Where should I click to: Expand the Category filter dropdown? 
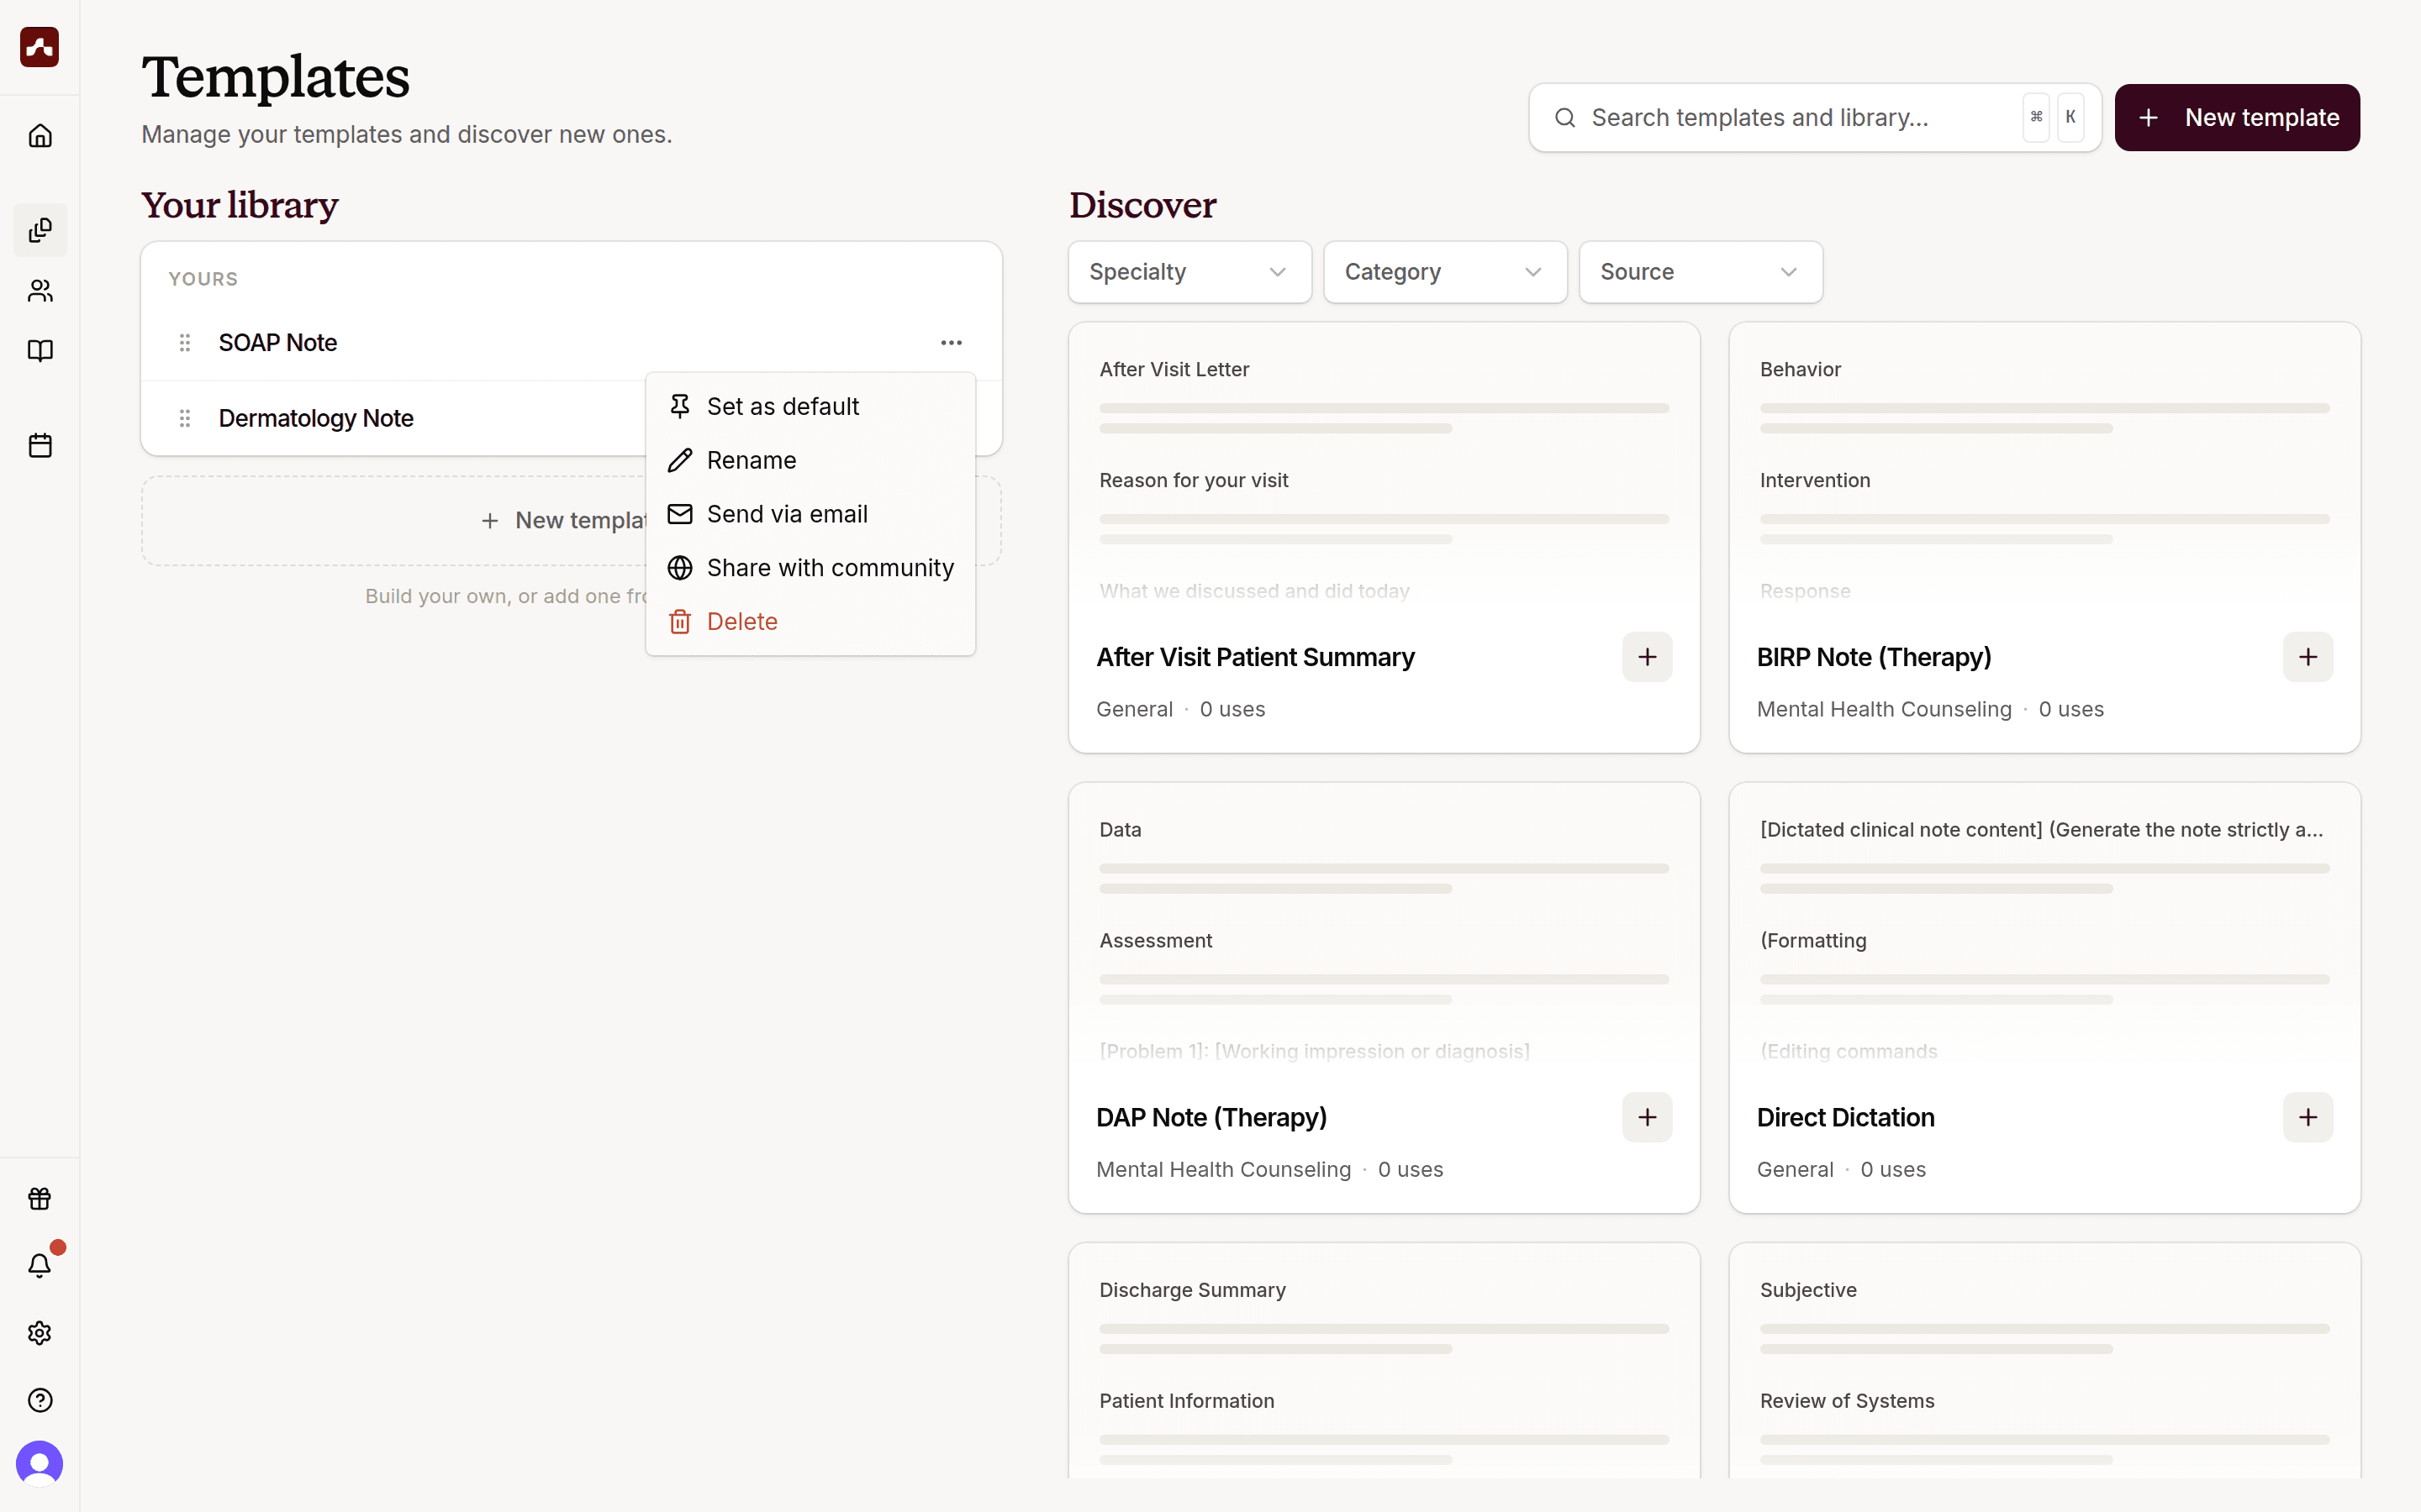(x=1446, y=272)
